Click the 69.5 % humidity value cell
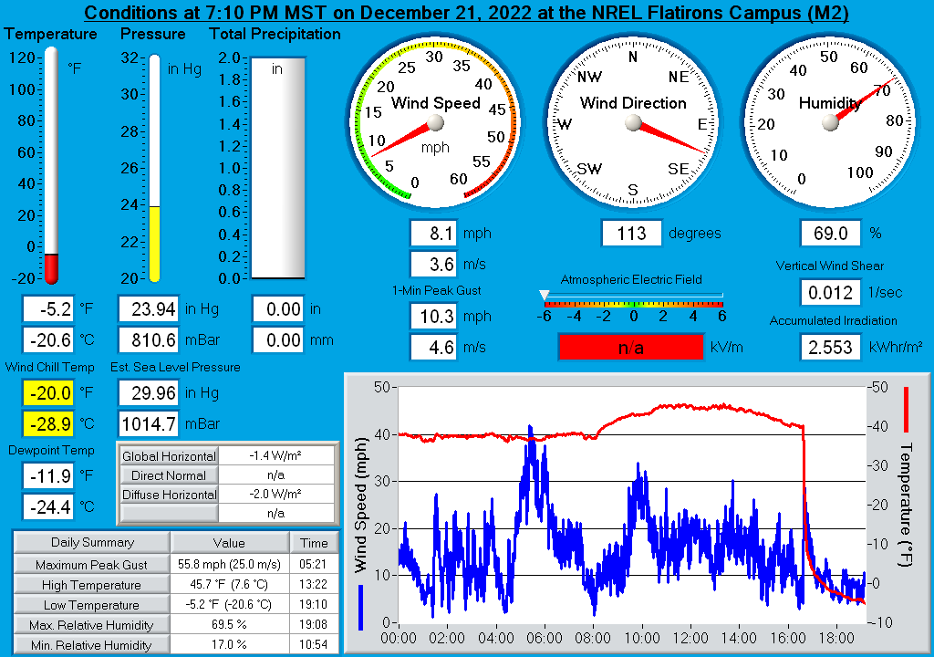 pyautogui.click(x=229, y=624)
